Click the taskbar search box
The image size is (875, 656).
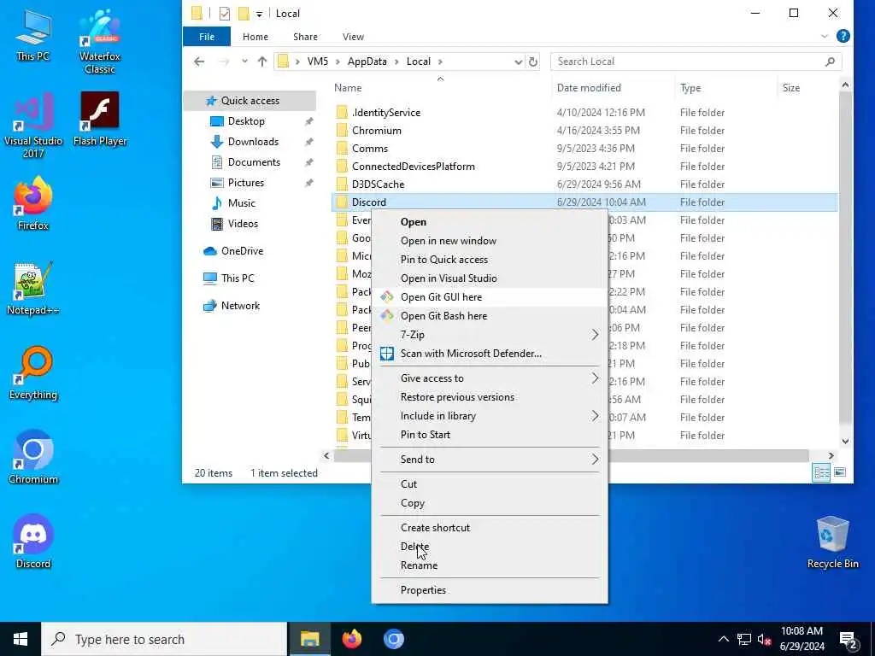(x=164, y=639)
